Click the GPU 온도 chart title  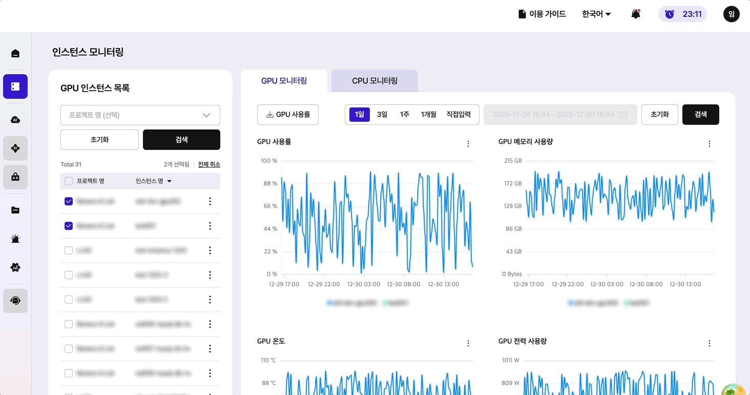tap(271, 341)
